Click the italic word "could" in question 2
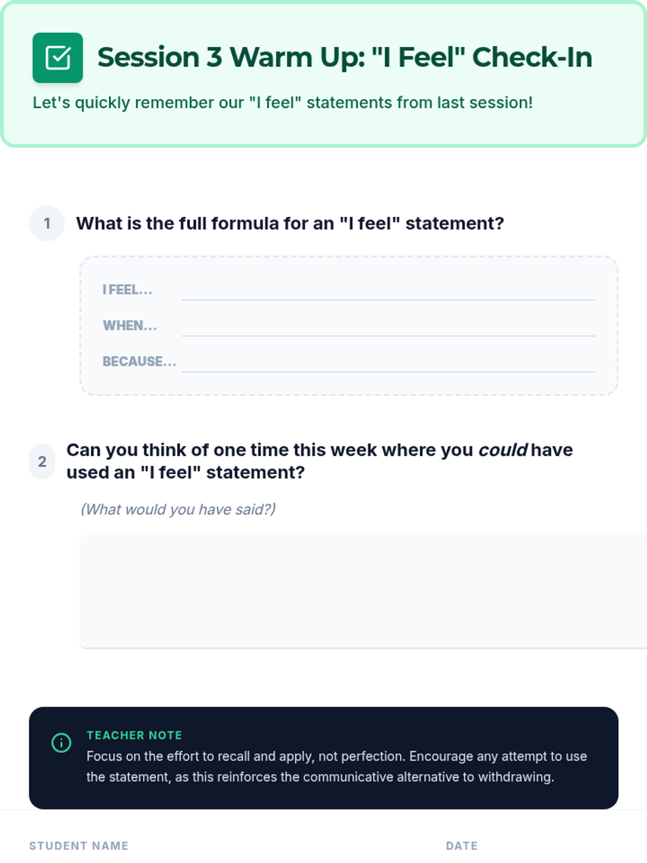The height and width of the screenshot is (863, 647). (x=503, y=450)
